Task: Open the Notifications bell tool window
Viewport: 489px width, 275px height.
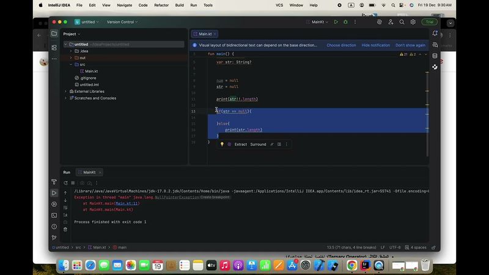Action: [x=435, y=34]
